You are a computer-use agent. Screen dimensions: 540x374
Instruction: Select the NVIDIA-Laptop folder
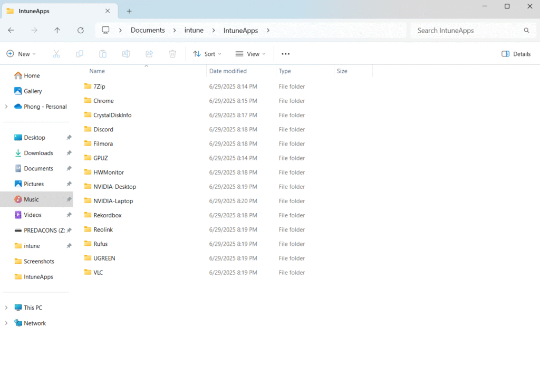pyautogui.click(x=109, y=201)
